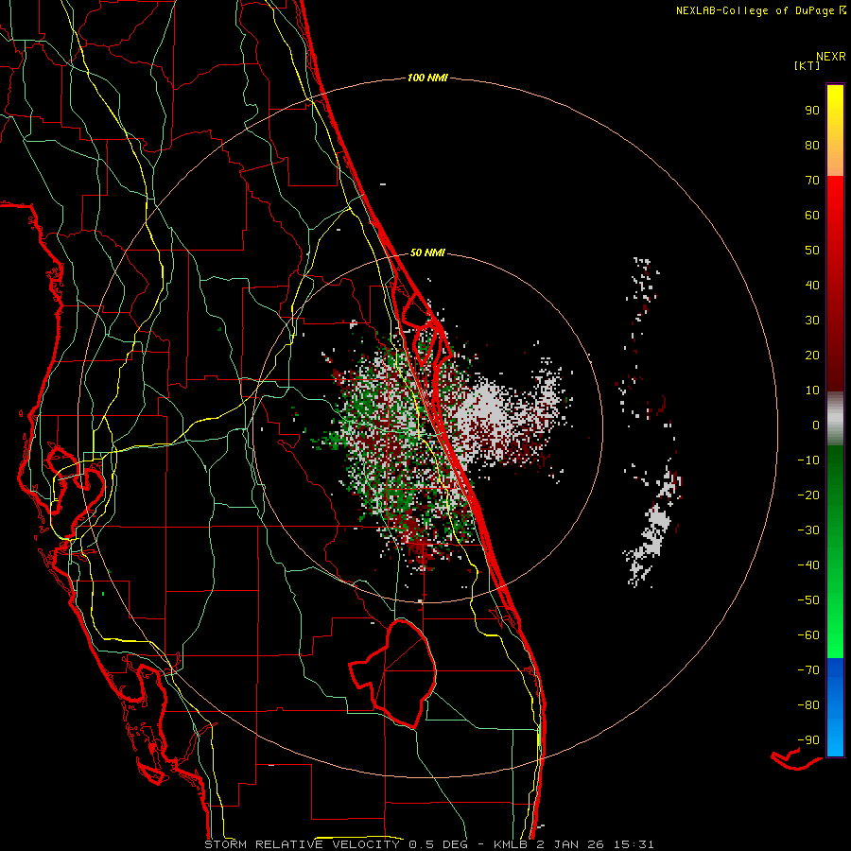Click the positive 40 scale value

tap(812, 286)
